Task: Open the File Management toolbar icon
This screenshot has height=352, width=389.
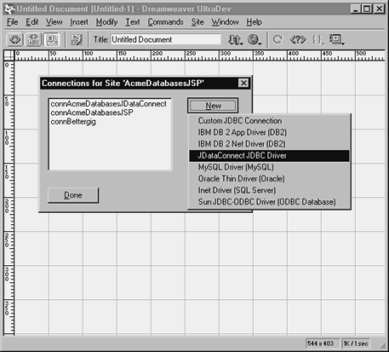Action: [236, 39]
